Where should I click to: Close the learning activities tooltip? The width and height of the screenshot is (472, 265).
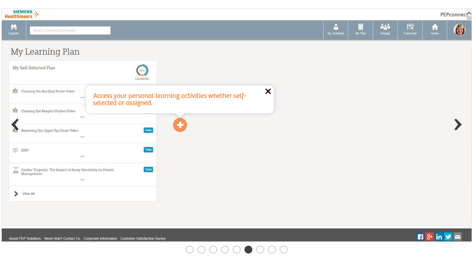coord(268,91)
